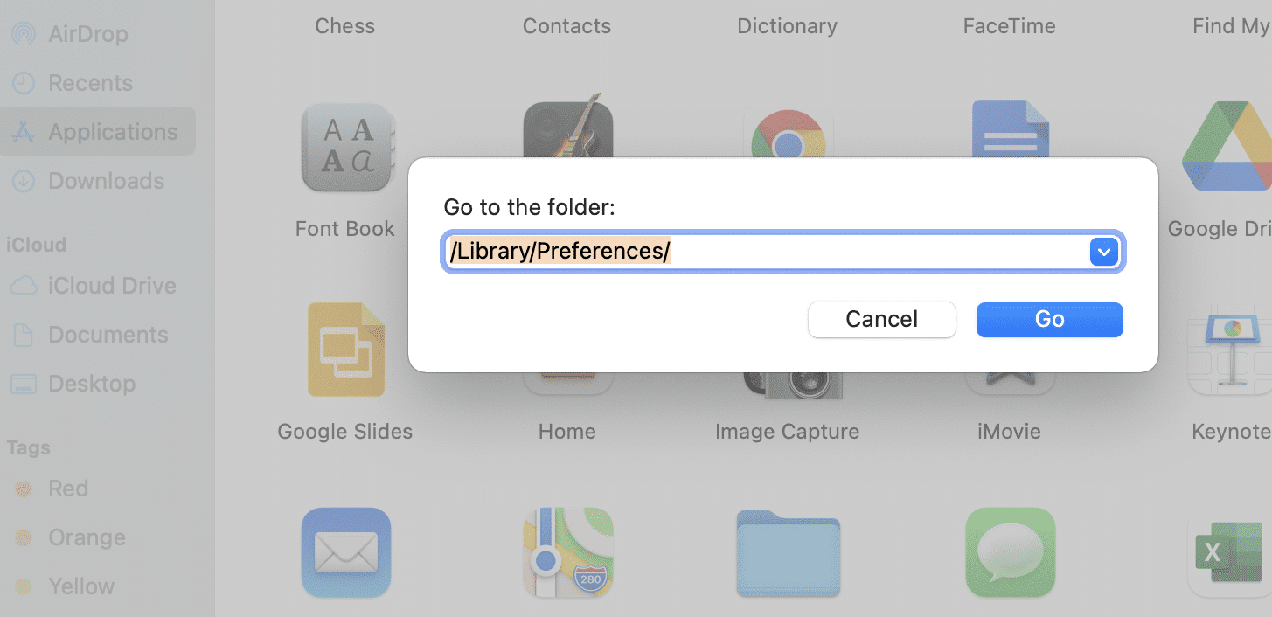Show Recents in the sidebar
1272x617 pixels.
point(90,83)
